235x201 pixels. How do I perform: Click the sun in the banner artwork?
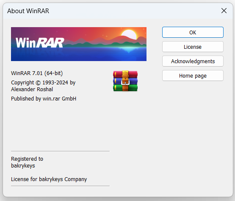click(x=129, y=34)
